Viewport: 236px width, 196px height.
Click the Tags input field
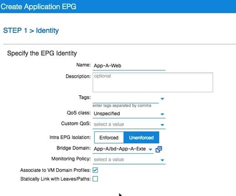coord(126,99)
